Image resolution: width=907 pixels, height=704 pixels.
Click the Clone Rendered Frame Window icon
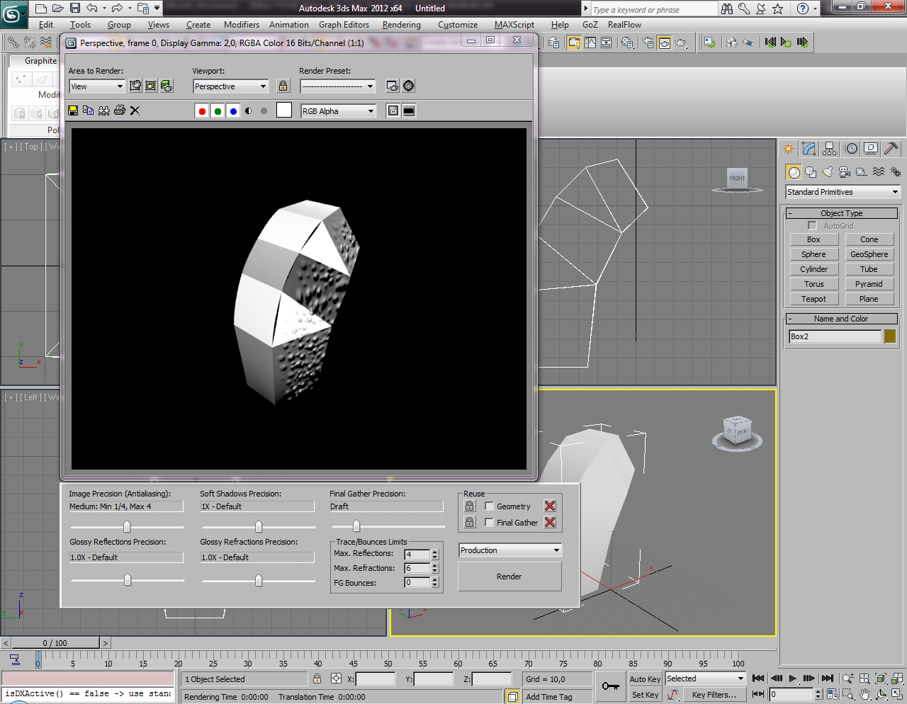click(104, 110)
